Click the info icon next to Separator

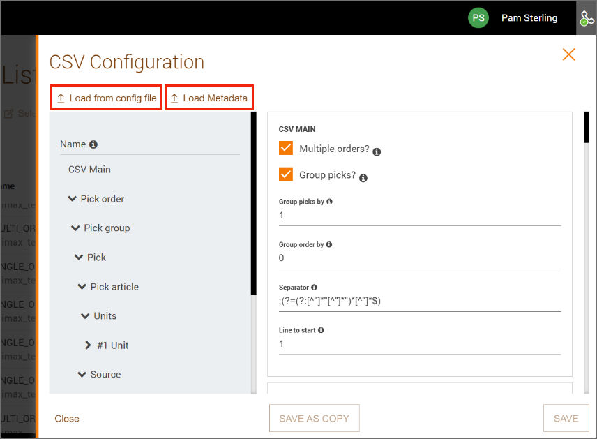point(314,288)
